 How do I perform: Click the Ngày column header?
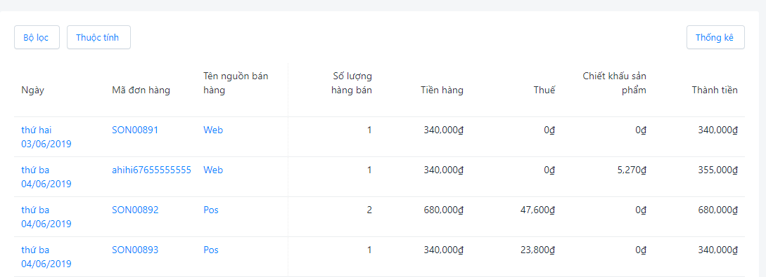pos(33,90)
